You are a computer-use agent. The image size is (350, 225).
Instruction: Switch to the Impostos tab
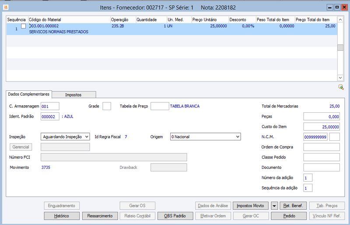click(74, 95)
